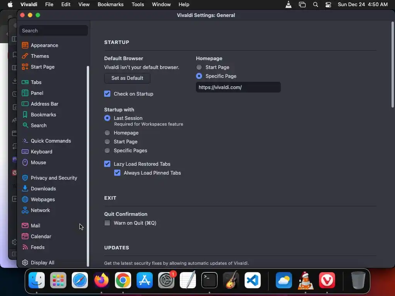Open the Calendar settings icon
The height and width of the screenshot is (296, 395).
[x=25, y=236]
